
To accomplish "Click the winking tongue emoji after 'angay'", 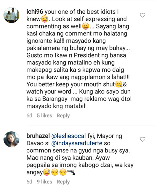I will tap(47, 172).
